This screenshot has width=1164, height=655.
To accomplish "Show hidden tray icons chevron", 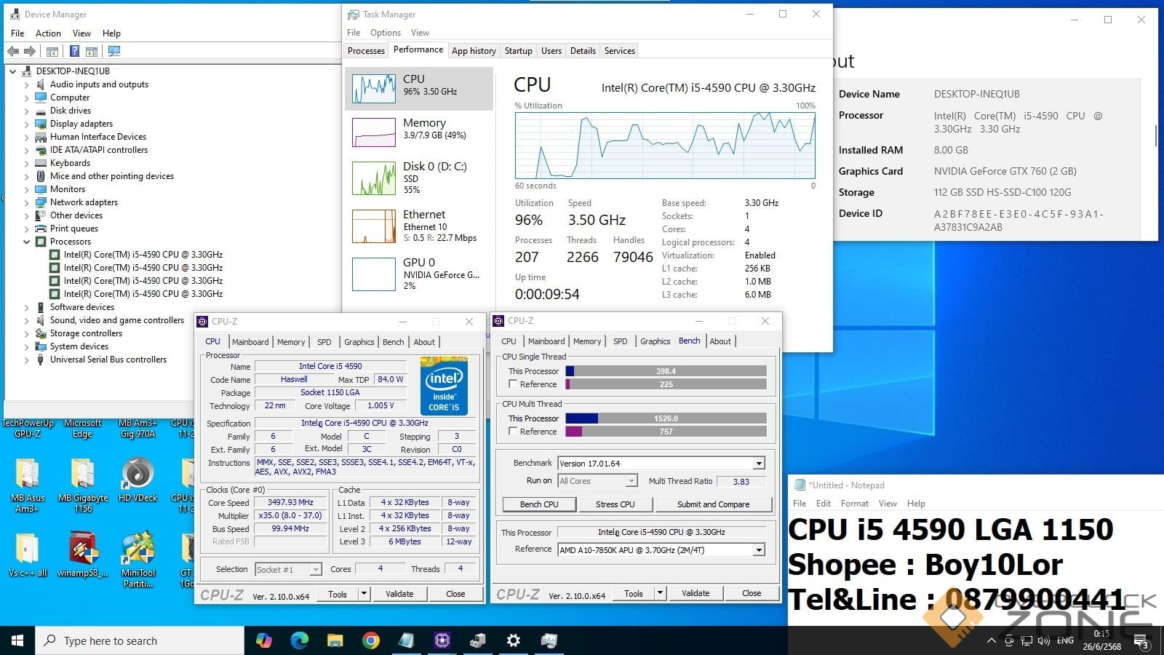I will point(991,640).
